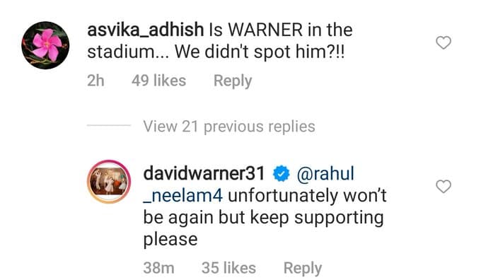The height and width of the screenshot is (280, 481).
Task: Select the text "We didn't spot him?!!"
Action: tap(260, 52)
